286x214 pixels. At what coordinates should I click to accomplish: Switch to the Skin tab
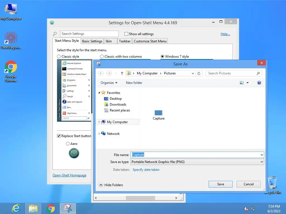tap(111, 41)
